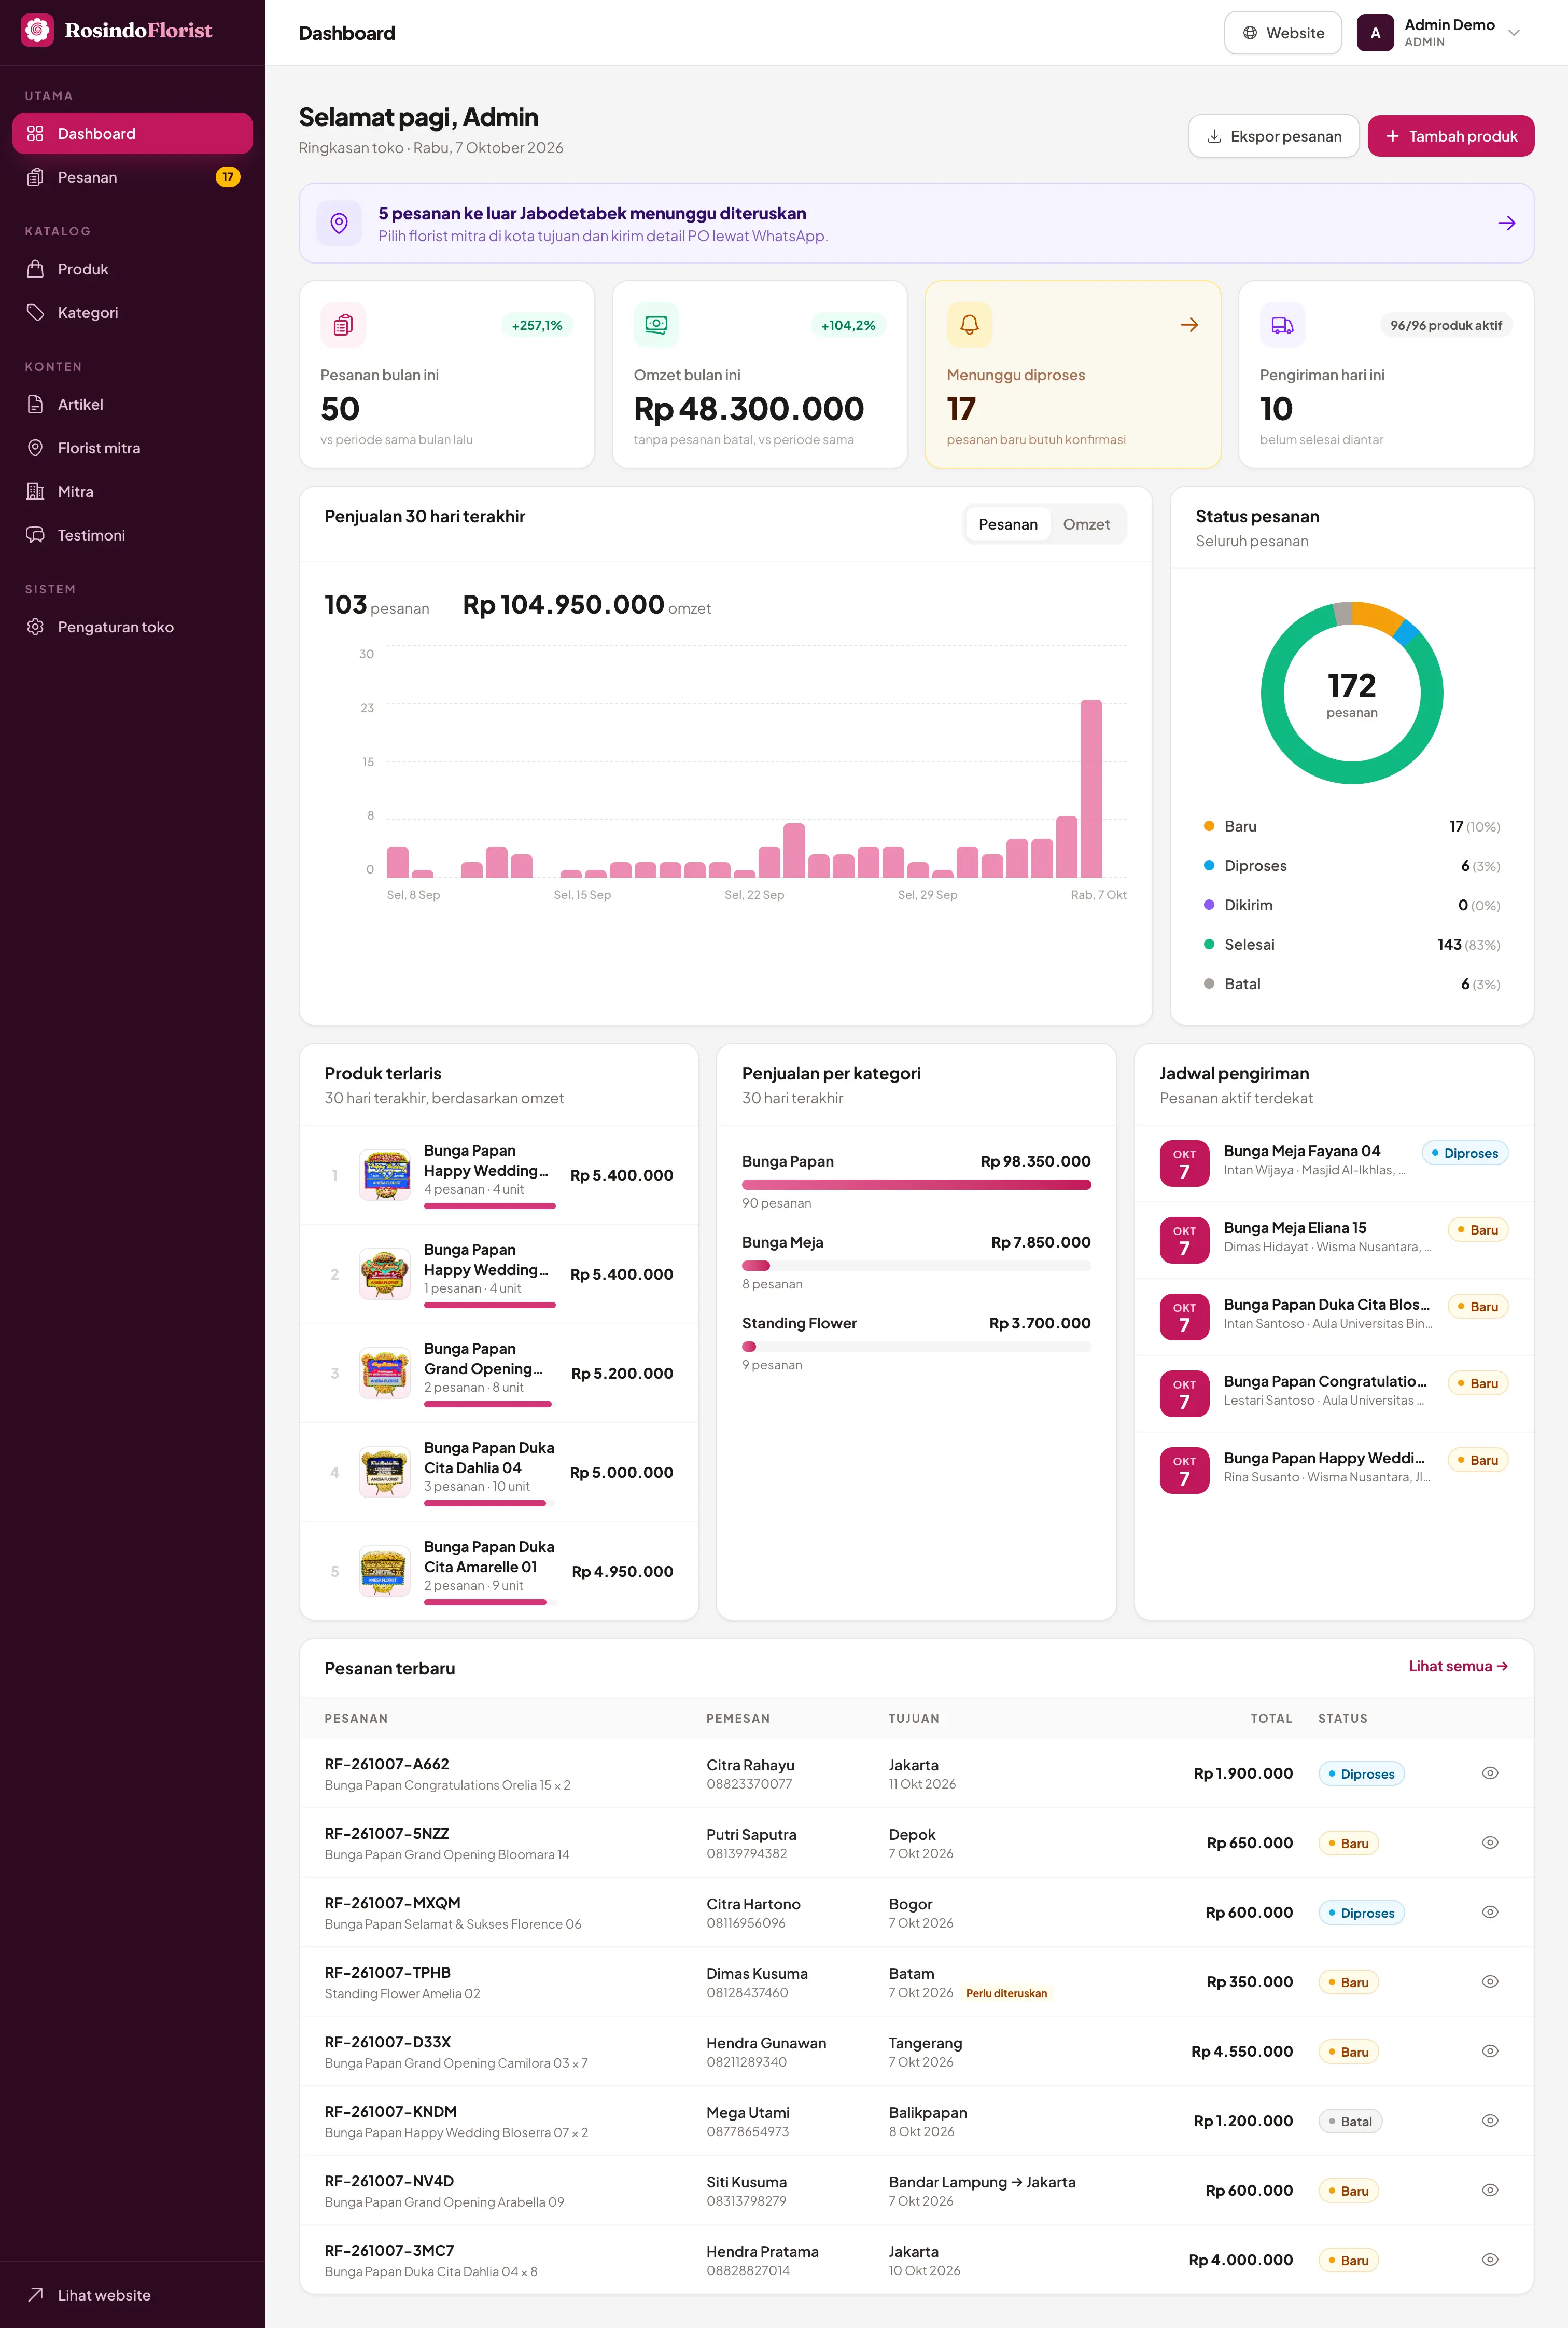Click the Website button in the header

[1283, 33]
